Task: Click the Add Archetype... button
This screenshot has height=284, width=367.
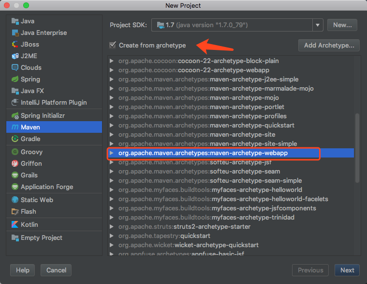Action: coord(329,46)
